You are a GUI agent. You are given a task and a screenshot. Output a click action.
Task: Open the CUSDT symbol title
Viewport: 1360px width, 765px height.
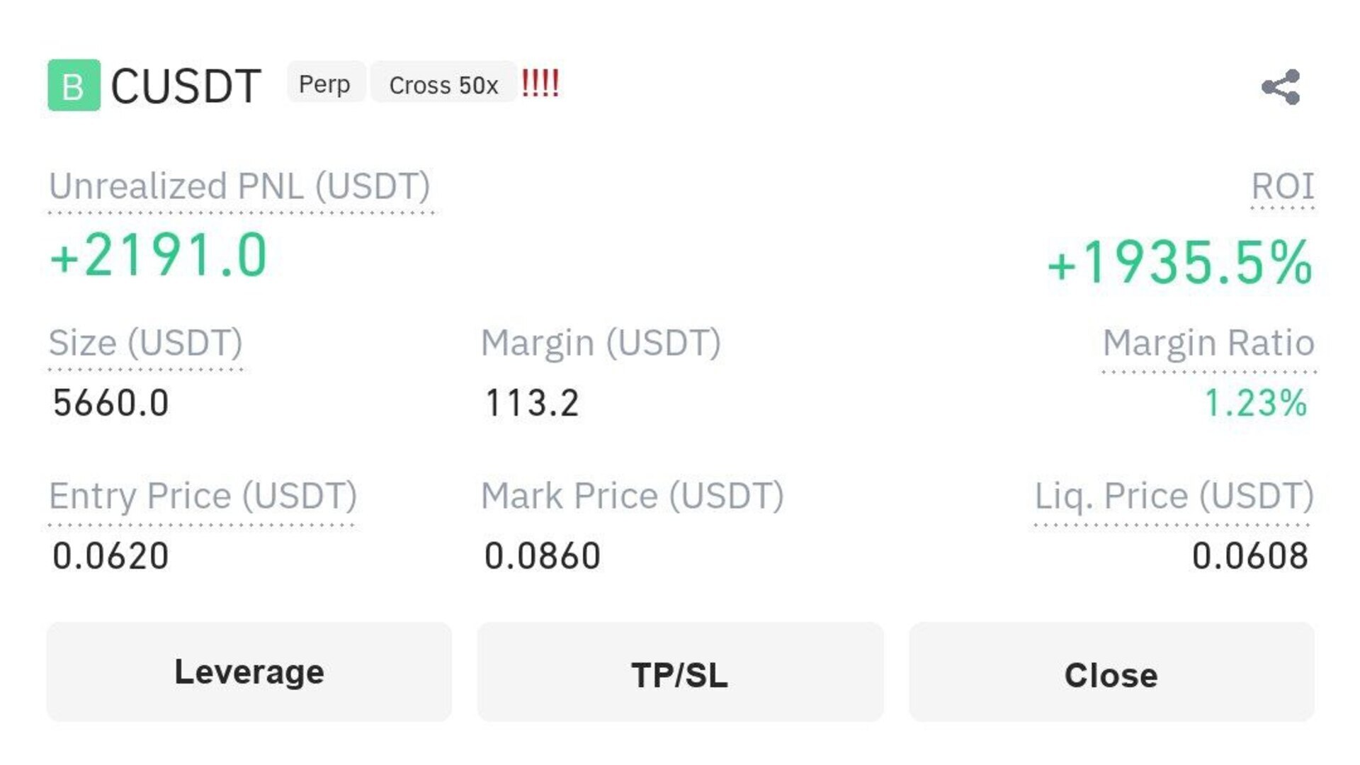(x=186, y=86)
